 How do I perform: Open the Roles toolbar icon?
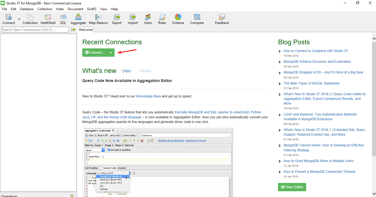tap(162, 19)
